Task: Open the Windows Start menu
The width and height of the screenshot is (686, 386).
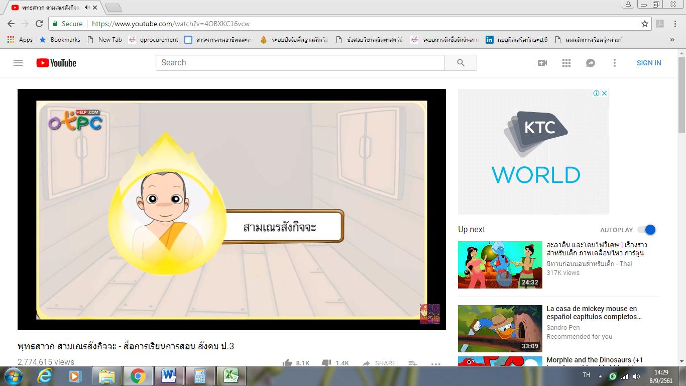Action: coord(13,375)
